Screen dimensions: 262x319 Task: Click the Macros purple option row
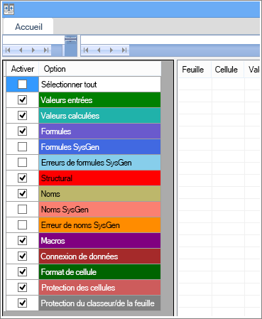point(99,241)
